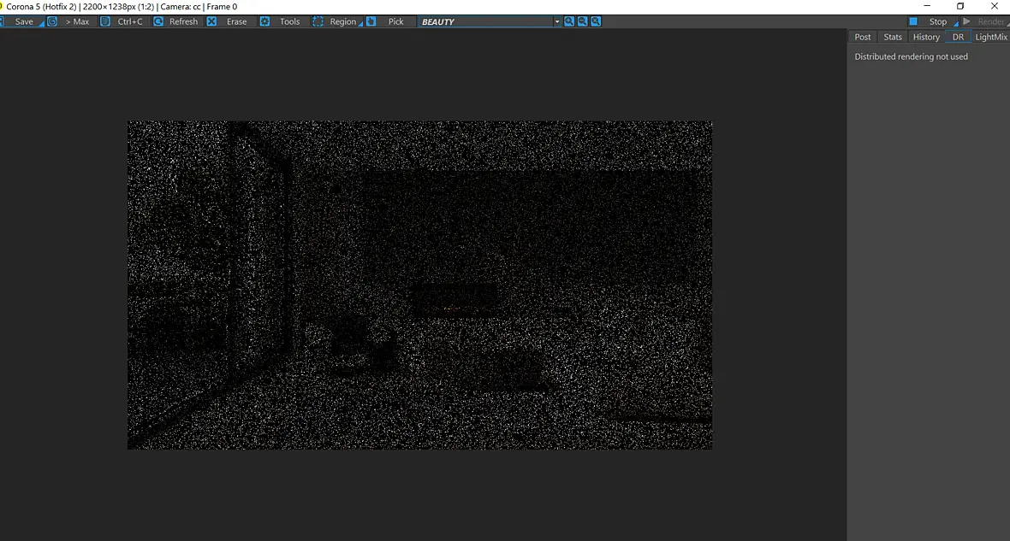Activate the Pick hand tool
Screen dimensions: 1010x541
[371, 22]
